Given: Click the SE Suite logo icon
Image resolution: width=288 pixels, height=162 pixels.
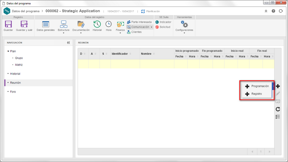Looking at the screenshot, I should 7,11.
